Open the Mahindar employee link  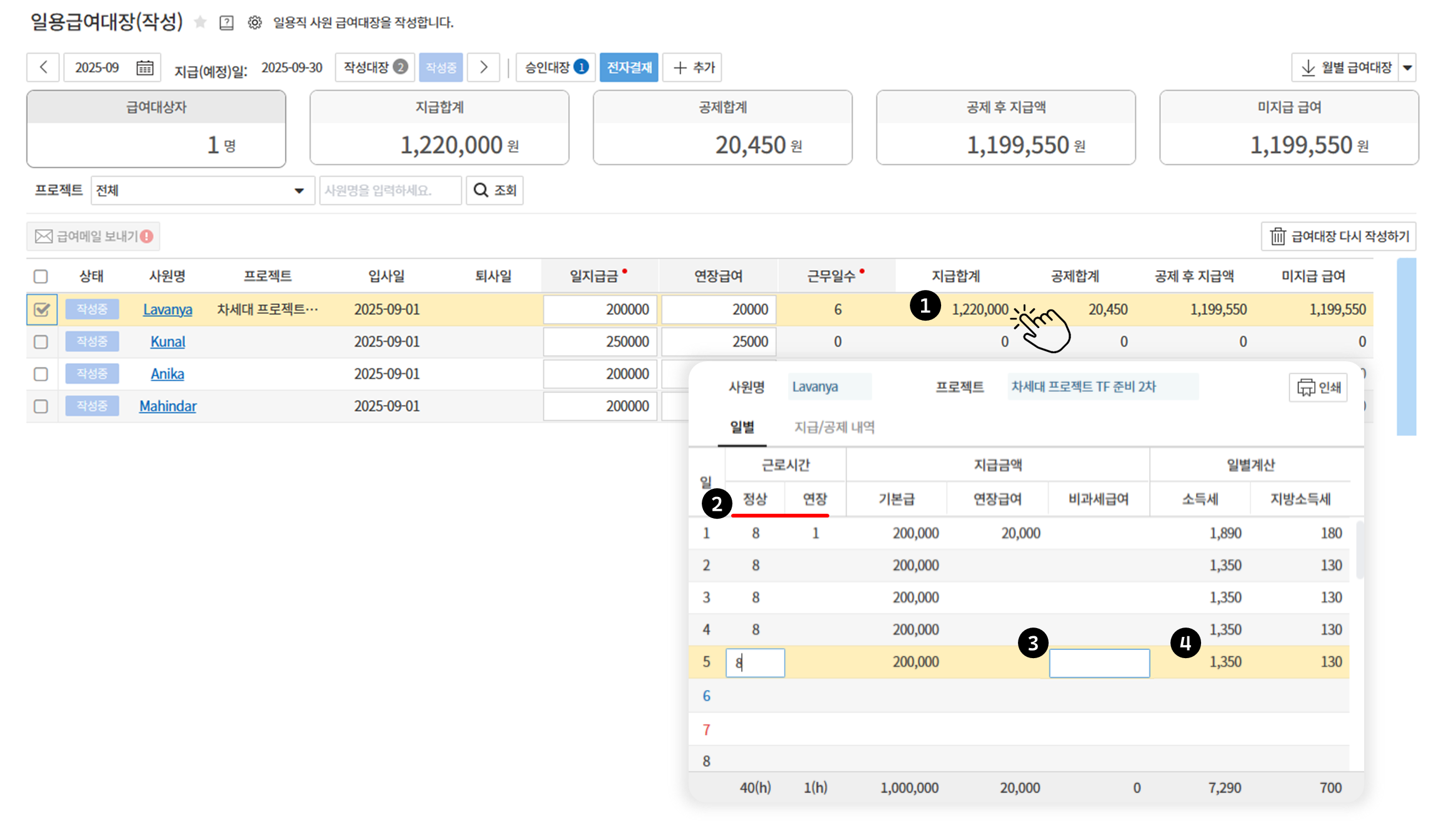click(x=167, y=406)
